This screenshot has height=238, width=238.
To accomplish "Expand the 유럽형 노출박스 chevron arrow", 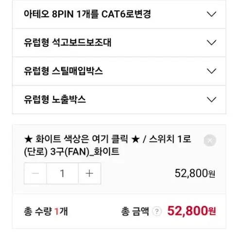I will click(211, 100).
